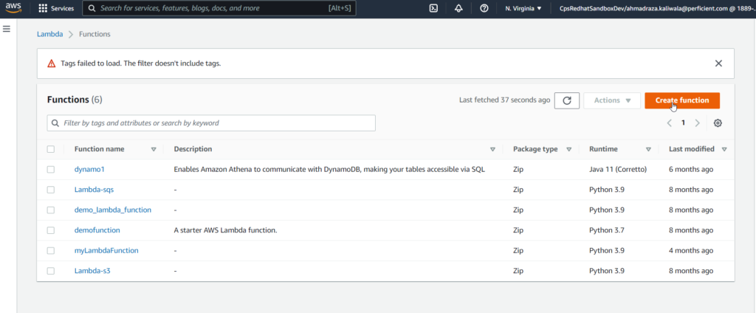Click the Package type column header
This screenshot has width=756, height=313.
point(535,149)
